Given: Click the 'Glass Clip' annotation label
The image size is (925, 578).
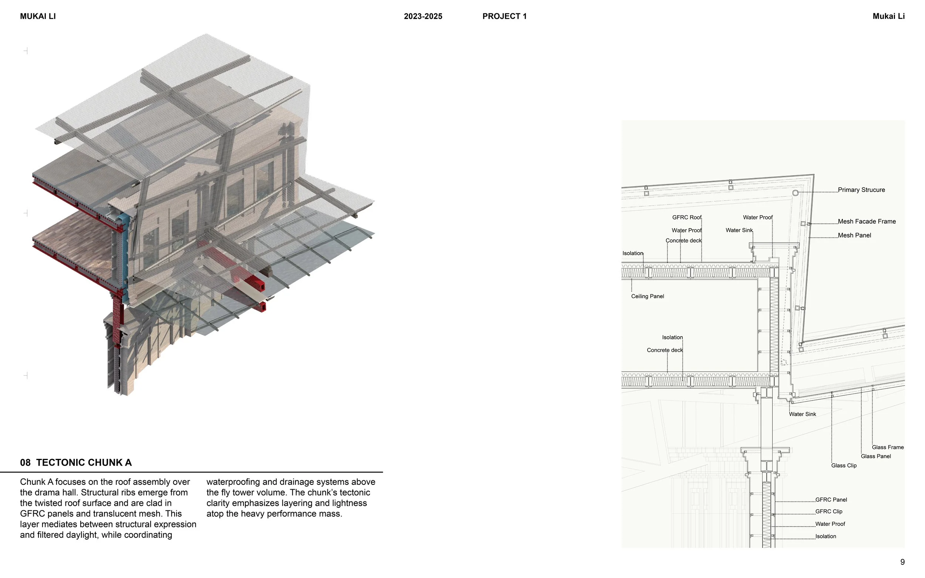Looking at the screenshot, I should pos(844,466).
